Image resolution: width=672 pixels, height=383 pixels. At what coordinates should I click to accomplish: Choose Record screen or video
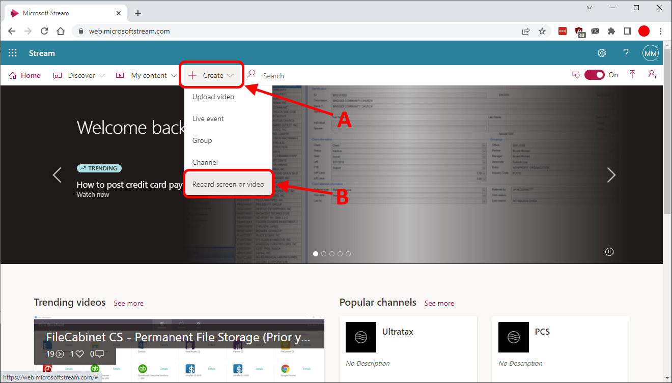point(228,184)
